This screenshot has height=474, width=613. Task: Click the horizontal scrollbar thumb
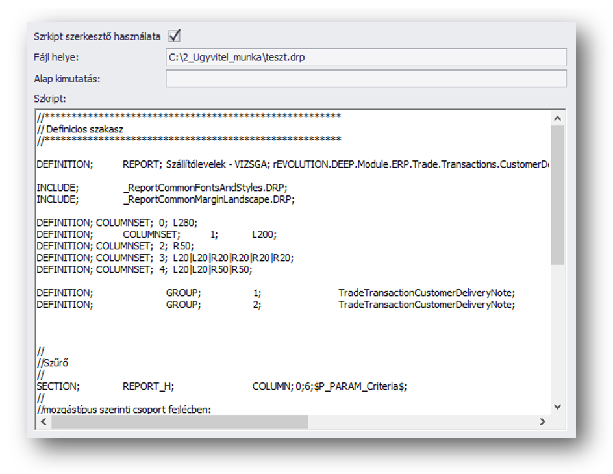pos(179,421)
